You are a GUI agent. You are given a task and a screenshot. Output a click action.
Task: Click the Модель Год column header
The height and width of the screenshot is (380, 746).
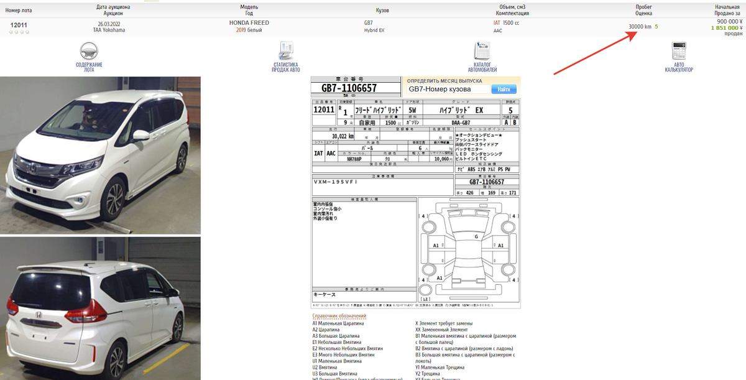[x=249, y=10]
